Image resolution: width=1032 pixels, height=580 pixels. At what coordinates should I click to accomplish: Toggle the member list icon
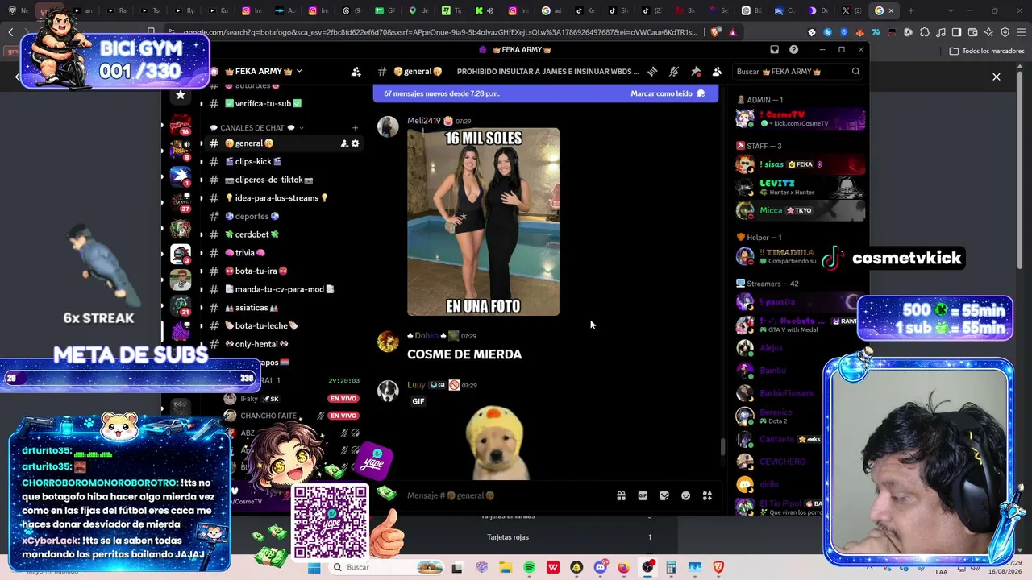[717, 72]
